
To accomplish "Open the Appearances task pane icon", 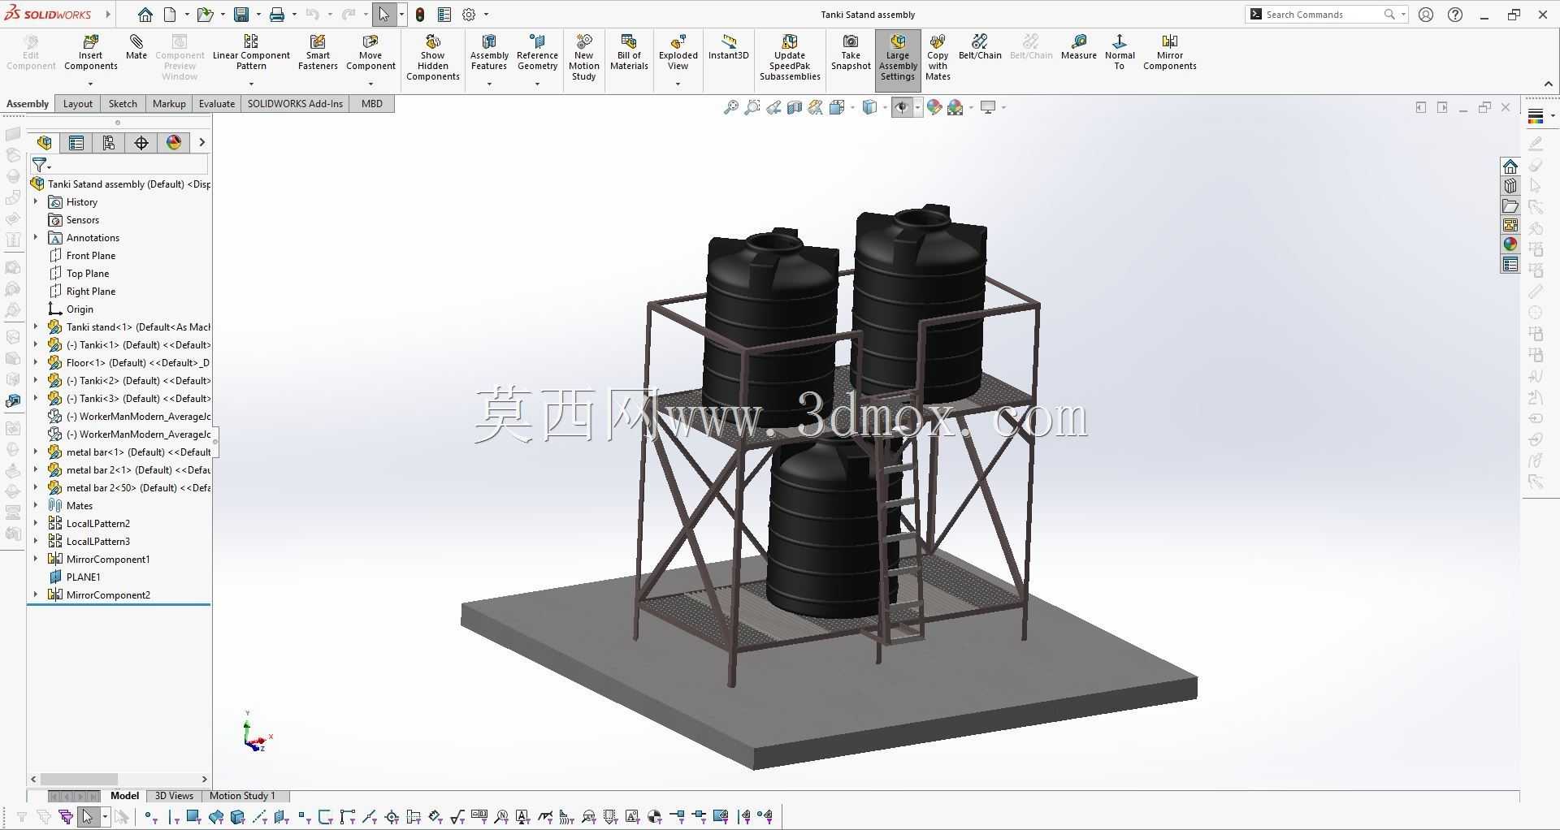I will (1510, 244).
